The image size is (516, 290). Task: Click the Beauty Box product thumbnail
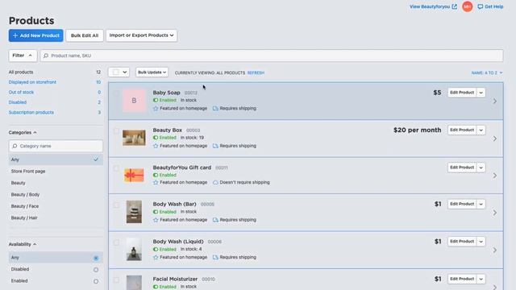coord(134,138)
